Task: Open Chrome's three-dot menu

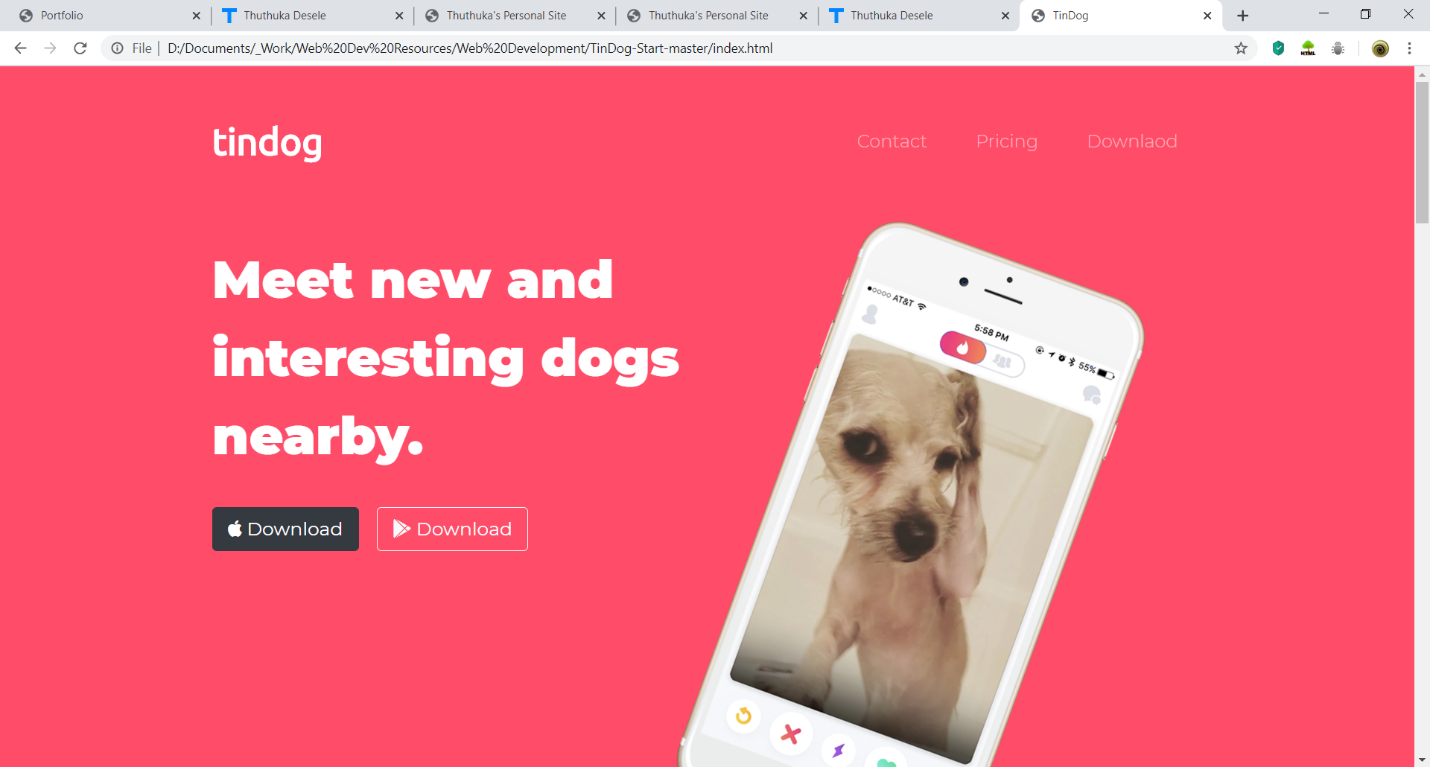Action: [x=1409, y=48]
